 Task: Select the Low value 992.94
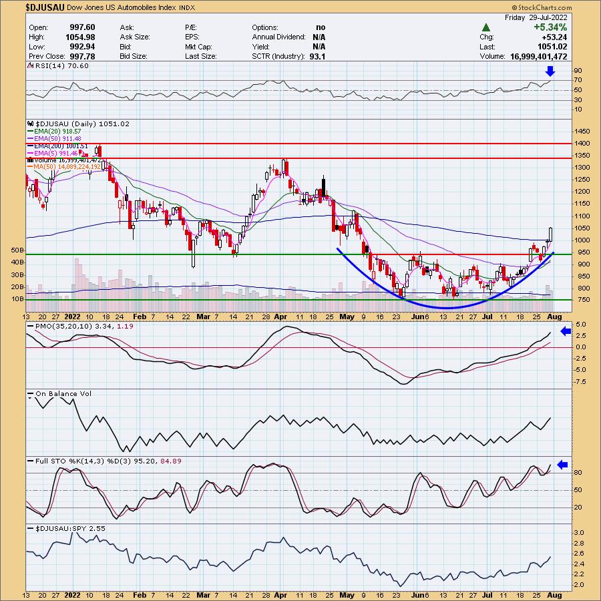tap(82, 47)
